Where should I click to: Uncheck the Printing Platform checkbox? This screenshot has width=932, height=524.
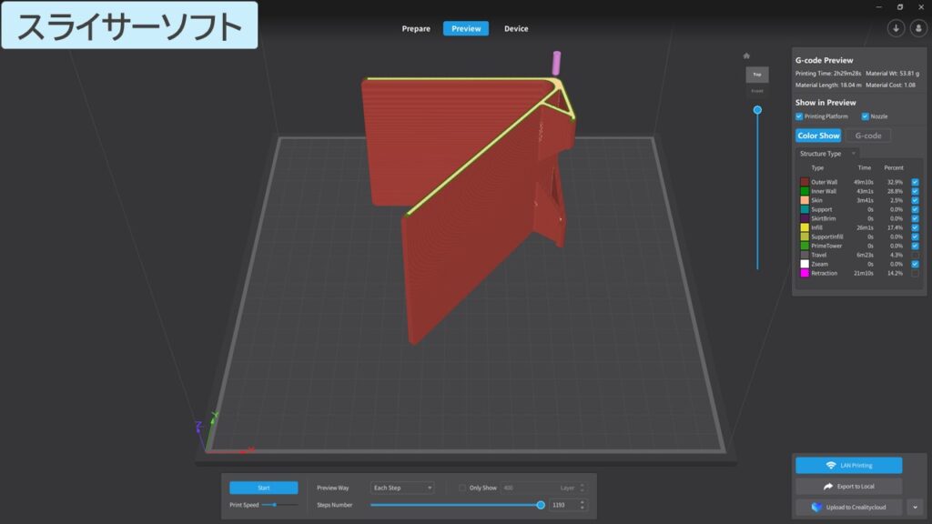(799, 116)
